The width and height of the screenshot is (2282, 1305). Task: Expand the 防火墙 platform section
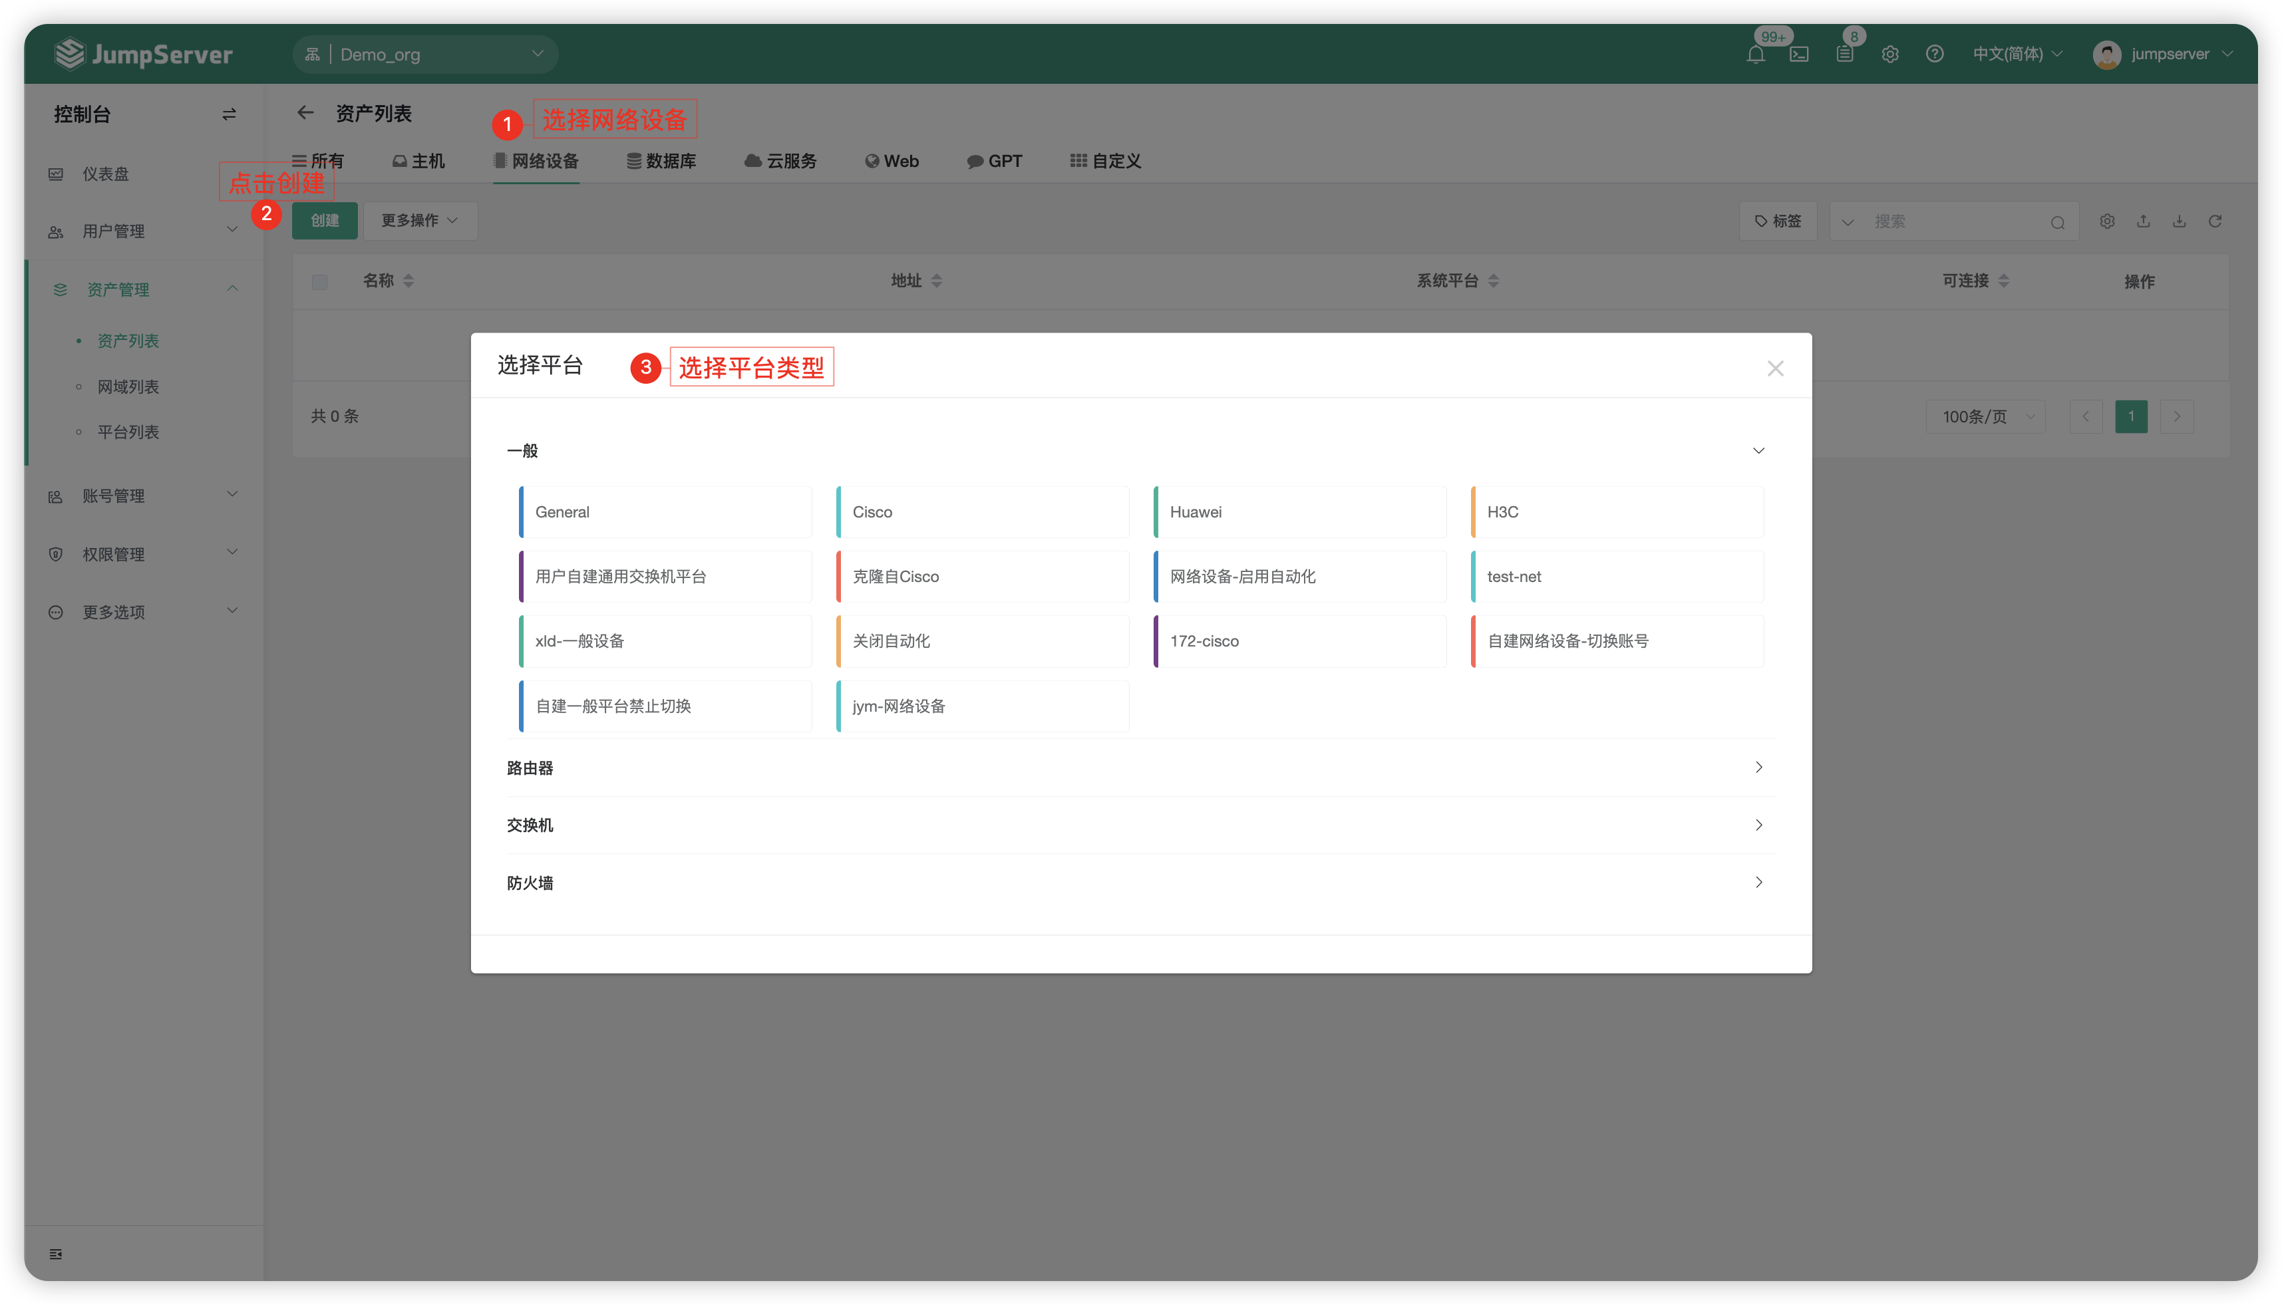[x=1140, y=883]
